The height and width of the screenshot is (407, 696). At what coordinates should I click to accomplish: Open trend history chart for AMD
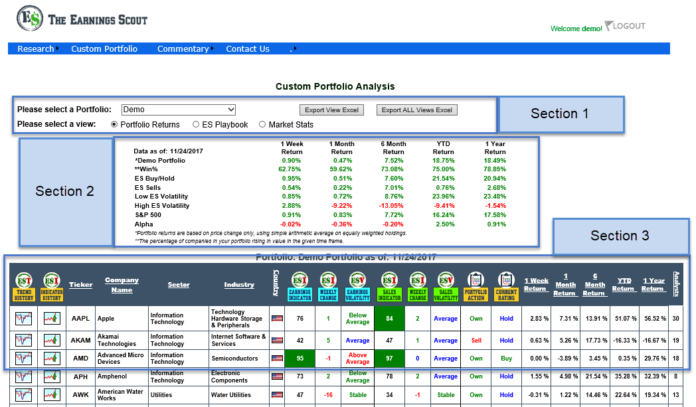[x=23, y=359]
